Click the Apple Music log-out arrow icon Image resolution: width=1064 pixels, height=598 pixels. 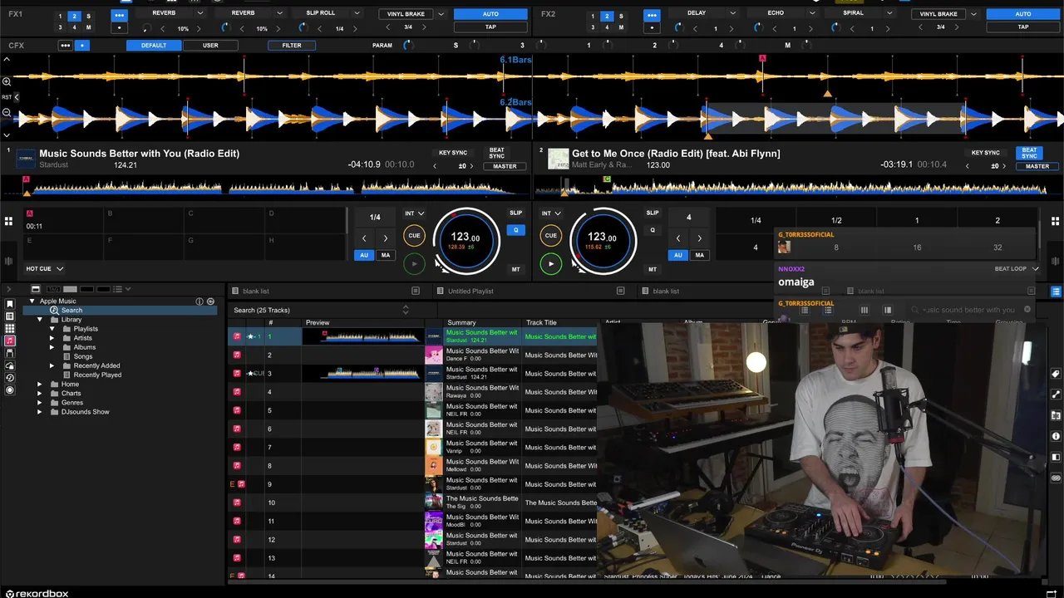tap(210, 301)
